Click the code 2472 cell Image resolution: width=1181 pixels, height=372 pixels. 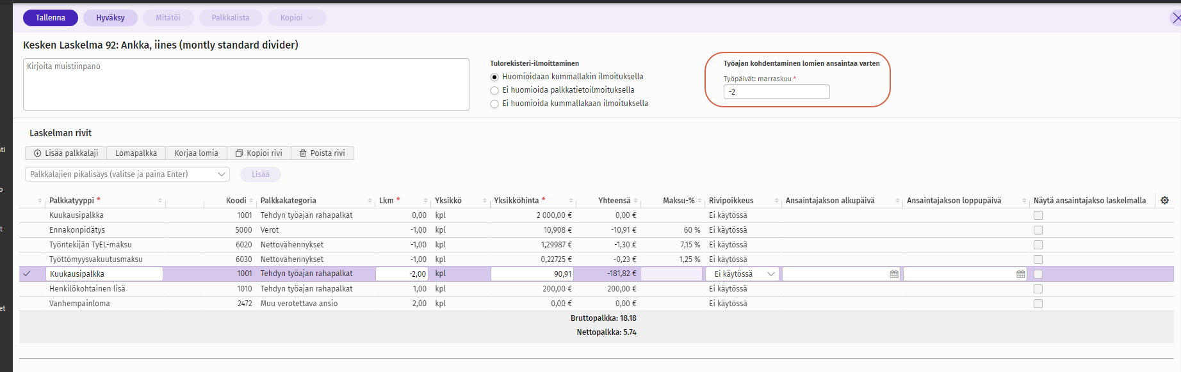[245, 304]
